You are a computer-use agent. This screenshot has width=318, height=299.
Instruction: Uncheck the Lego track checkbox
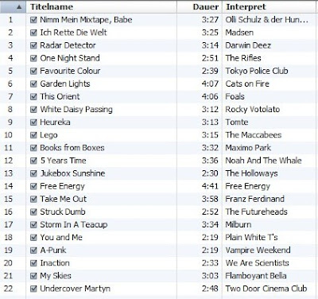coord(33,135)
